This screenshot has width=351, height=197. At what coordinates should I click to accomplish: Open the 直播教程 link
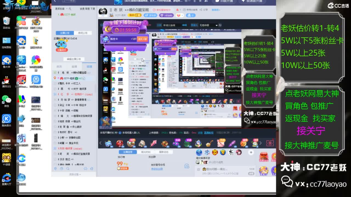[209, 133]
